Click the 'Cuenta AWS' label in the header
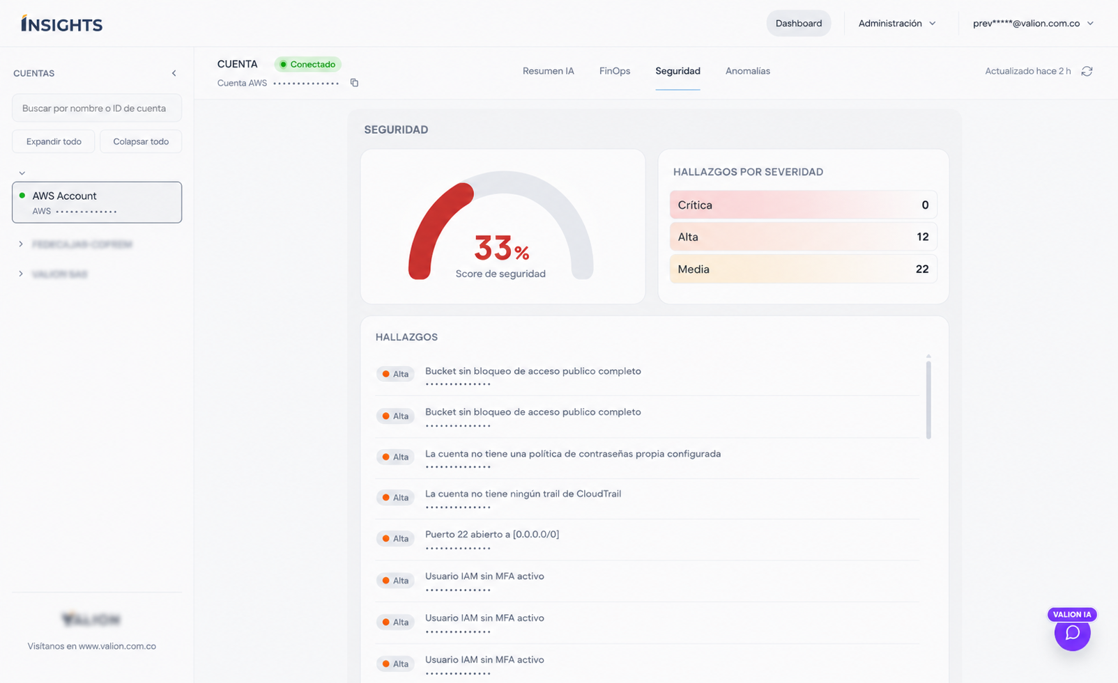Viewport: 1118px width, 683px height. [242, 83]
